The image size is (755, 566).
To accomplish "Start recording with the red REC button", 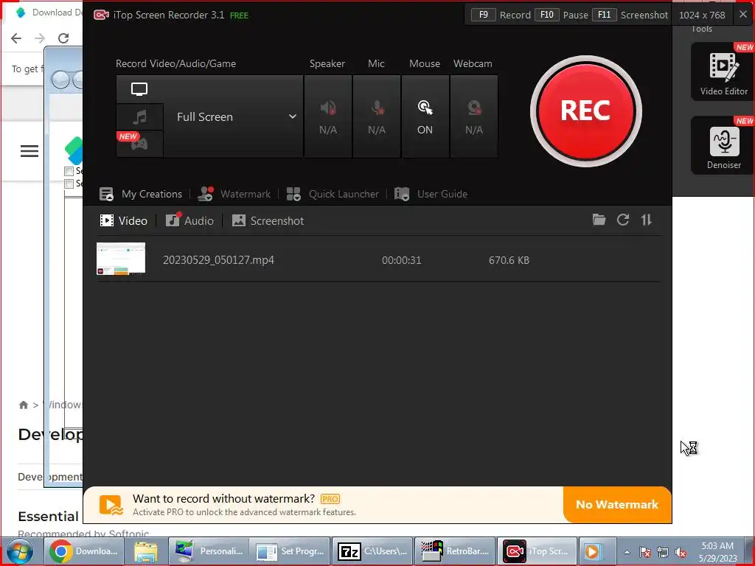I will (585, 111).
